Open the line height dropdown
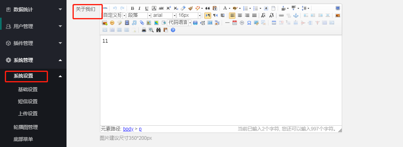 [x=308, y=8]
